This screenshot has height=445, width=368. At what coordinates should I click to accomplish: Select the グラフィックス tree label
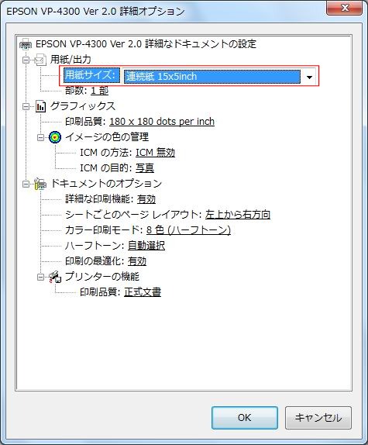83,106
